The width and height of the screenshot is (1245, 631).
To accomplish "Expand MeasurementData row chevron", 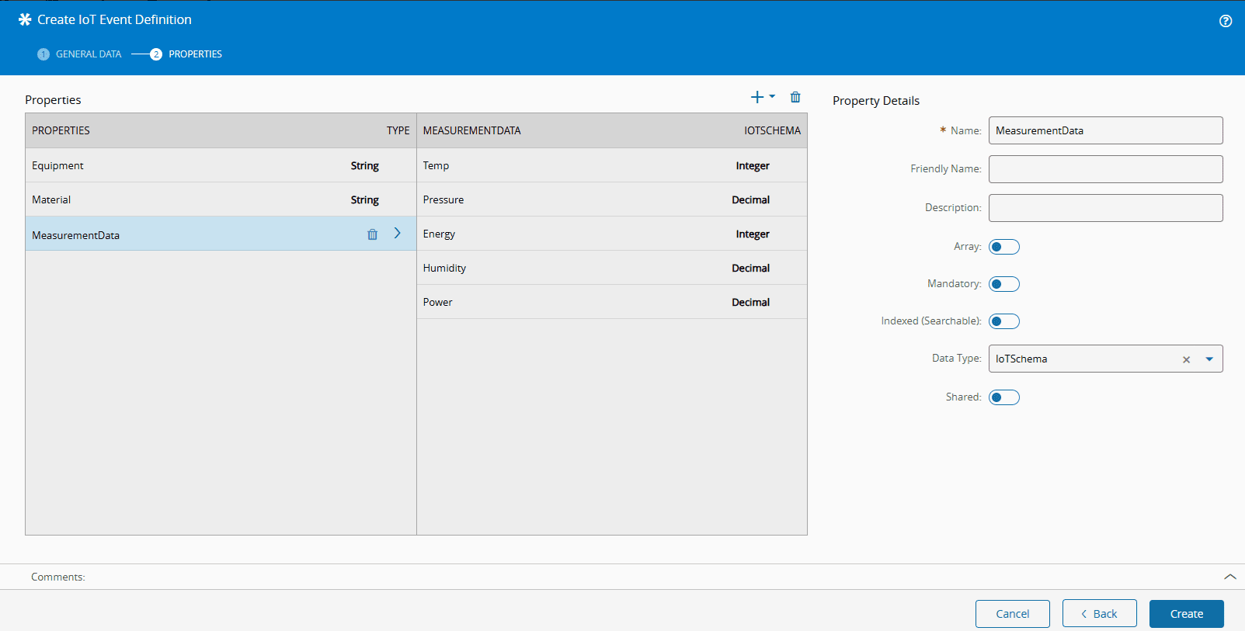I will [x=398, y=234].
